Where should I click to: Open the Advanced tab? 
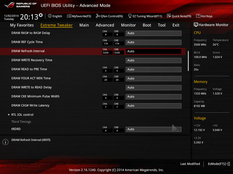(105, 25)
